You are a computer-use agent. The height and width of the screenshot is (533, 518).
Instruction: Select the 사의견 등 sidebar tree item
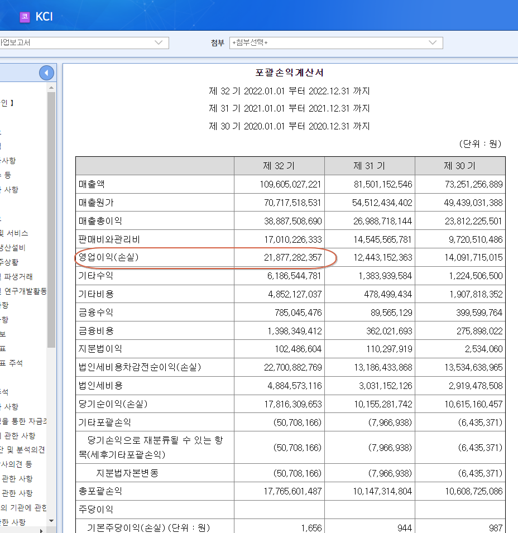16,464
